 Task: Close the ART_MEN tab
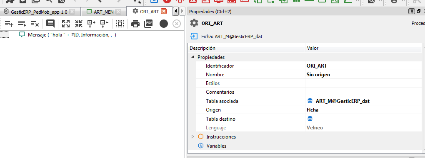tap(118, 12)
